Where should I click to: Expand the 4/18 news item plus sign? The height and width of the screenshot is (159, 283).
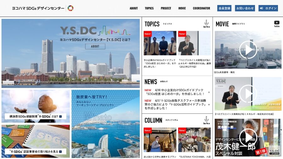(209, 92)
